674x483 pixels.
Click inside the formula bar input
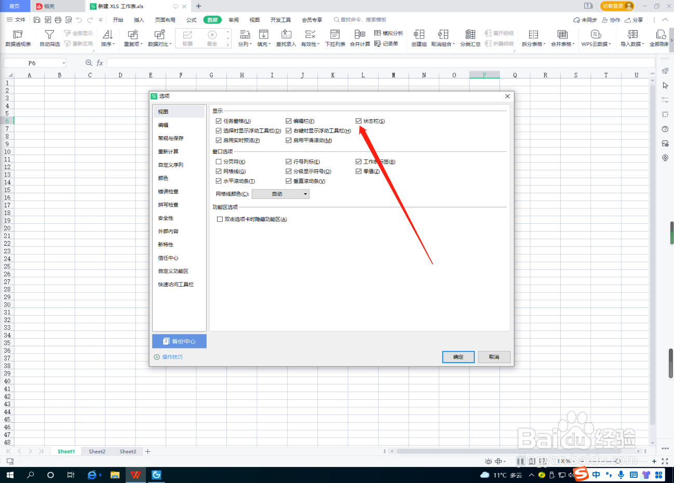click(381, 63)
